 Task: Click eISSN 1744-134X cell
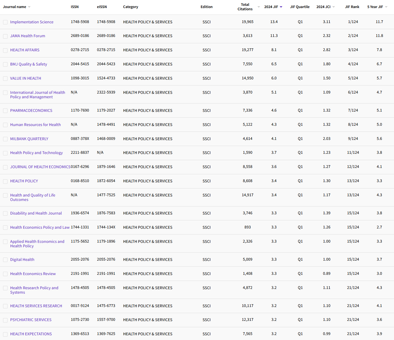coord(106,227)
